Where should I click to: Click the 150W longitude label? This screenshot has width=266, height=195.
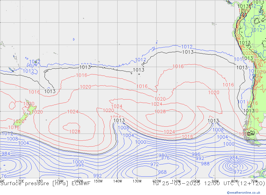[x=98, y=181]
